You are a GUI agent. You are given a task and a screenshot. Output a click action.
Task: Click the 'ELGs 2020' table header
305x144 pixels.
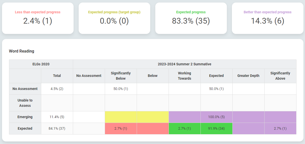[x=41, y=64]
